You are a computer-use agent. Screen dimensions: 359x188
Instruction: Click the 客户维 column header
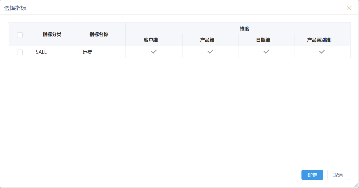(154, 40)
